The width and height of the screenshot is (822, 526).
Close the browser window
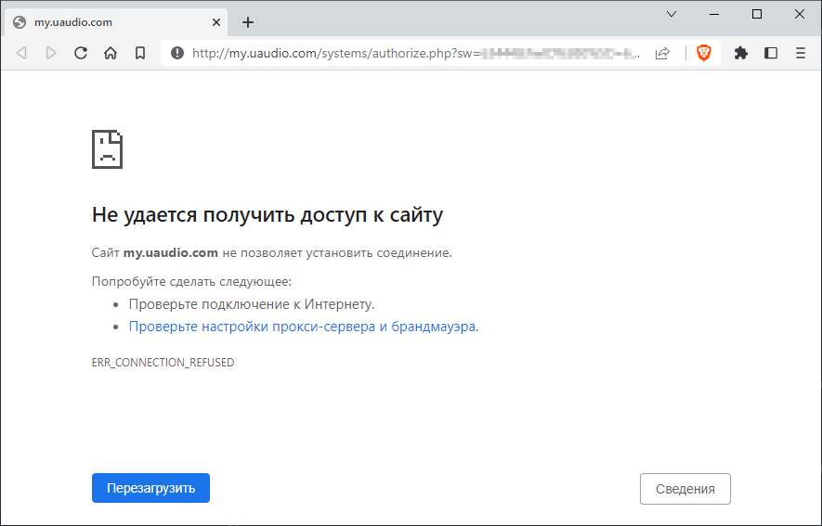[800, 14]
